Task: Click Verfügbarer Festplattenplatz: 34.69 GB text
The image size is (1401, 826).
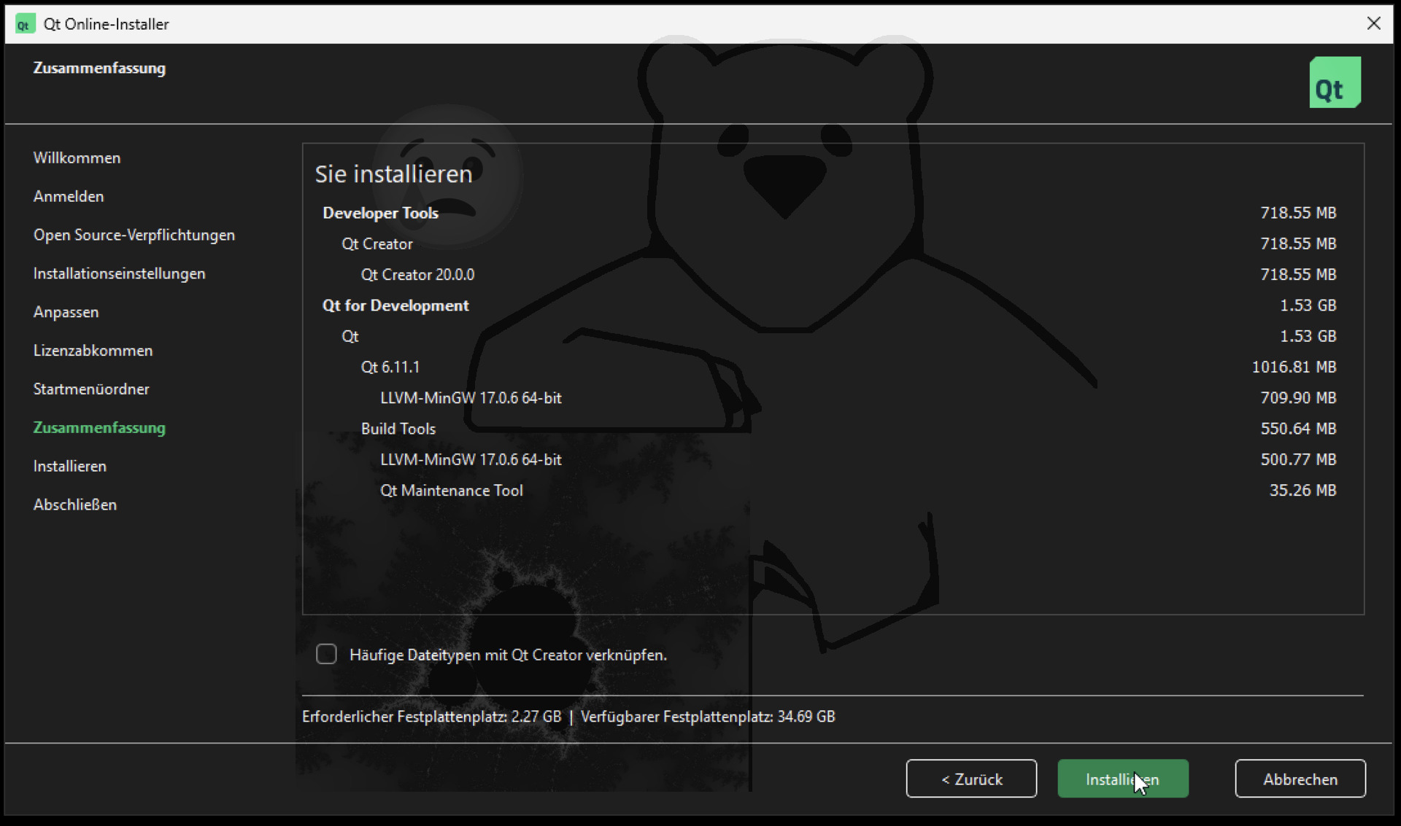Action: tap(708, 717)
